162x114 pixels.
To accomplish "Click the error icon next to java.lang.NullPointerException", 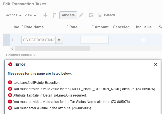I will click(x=10, y=82).
